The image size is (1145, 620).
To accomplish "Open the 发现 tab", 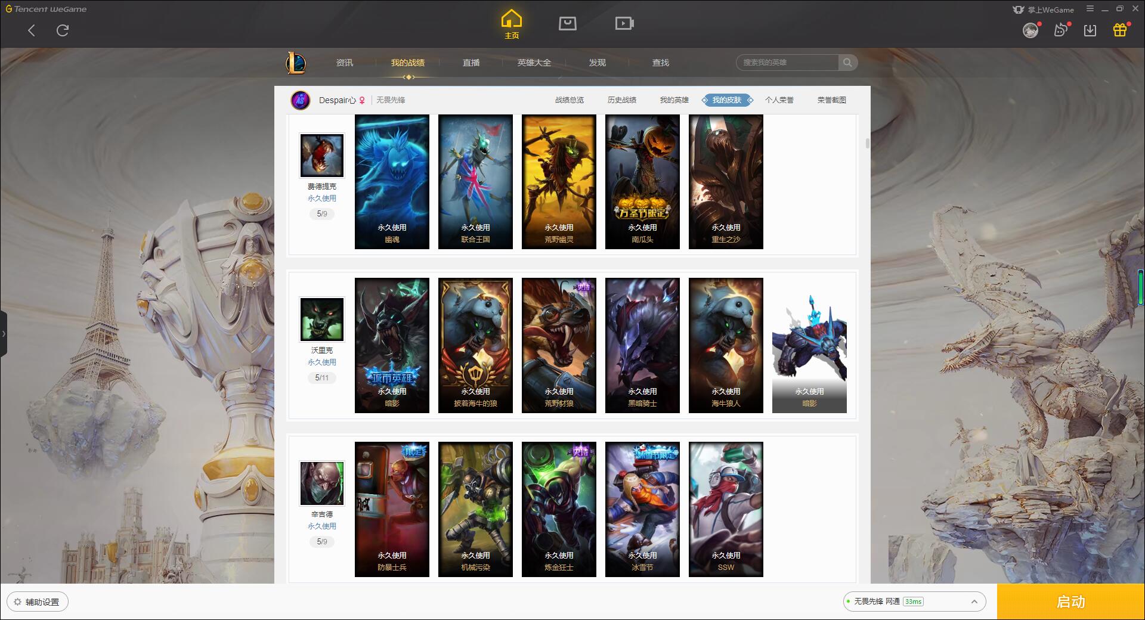I will (x=598, y=63).
